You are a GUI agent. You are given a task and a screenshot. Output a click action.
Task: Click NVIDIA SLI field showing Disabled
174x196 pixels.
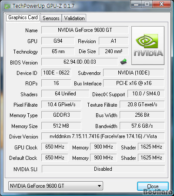click(x=104, y=169)
